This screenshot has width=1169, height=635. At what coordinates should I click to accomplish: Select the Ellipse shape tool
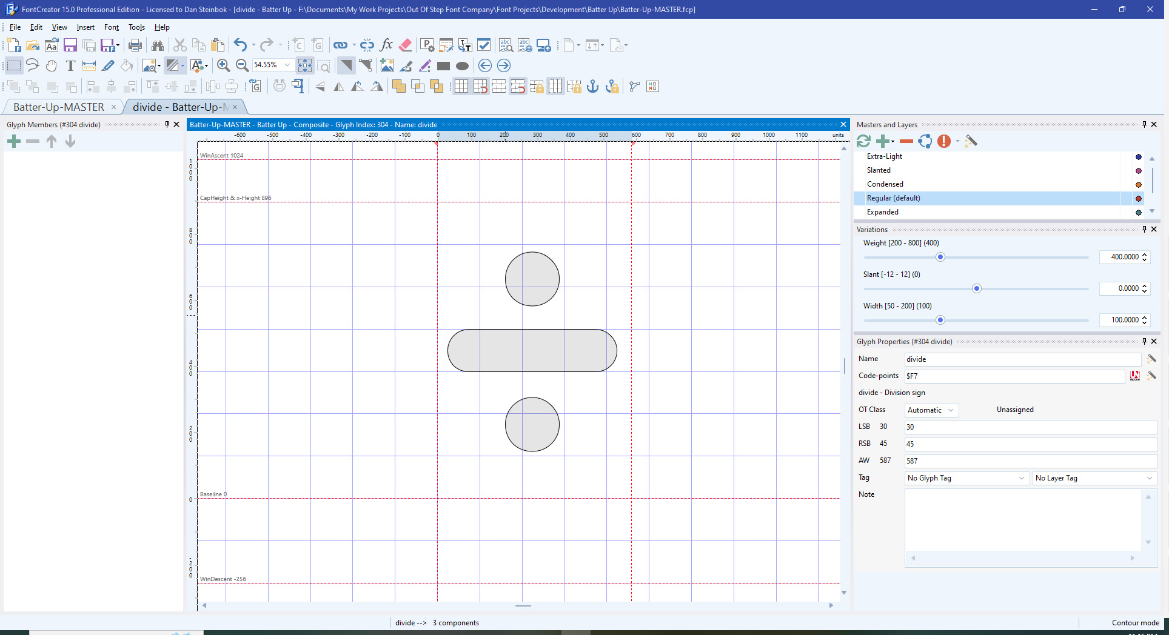[x=462, y=66]
